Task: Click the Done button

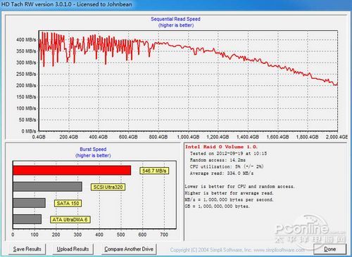Action: click(330, 249)
